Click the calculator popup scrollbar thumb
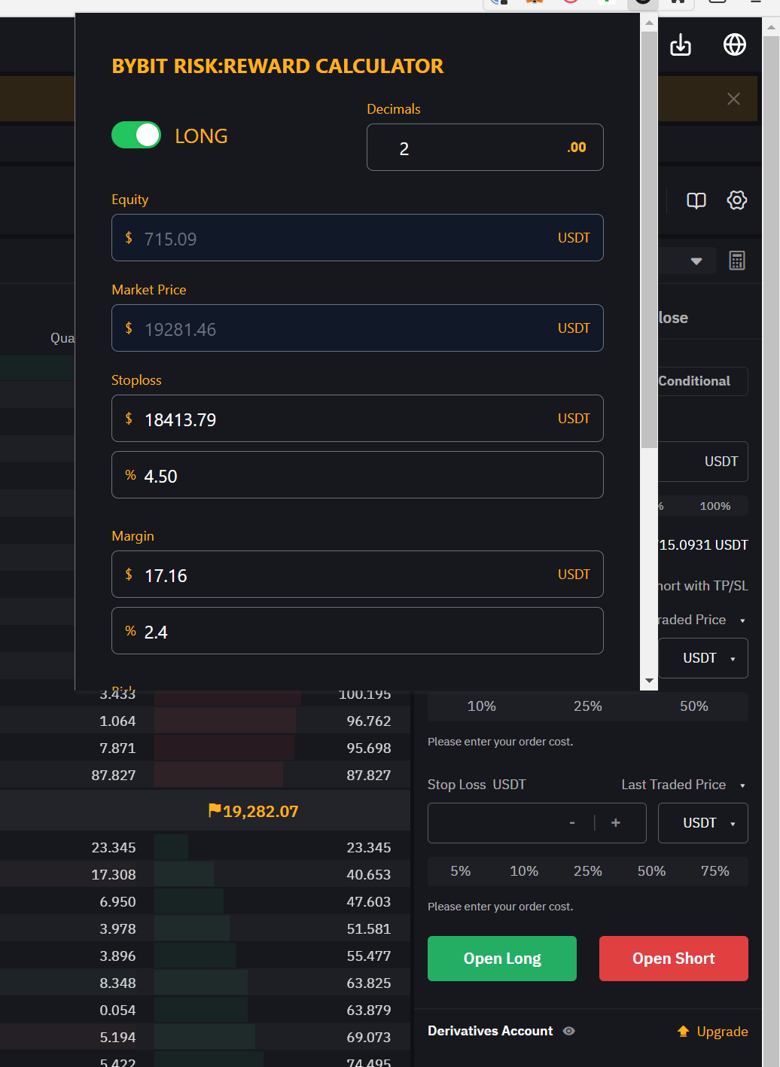This screenshot has width=780, height=1067. coord(649,239)
